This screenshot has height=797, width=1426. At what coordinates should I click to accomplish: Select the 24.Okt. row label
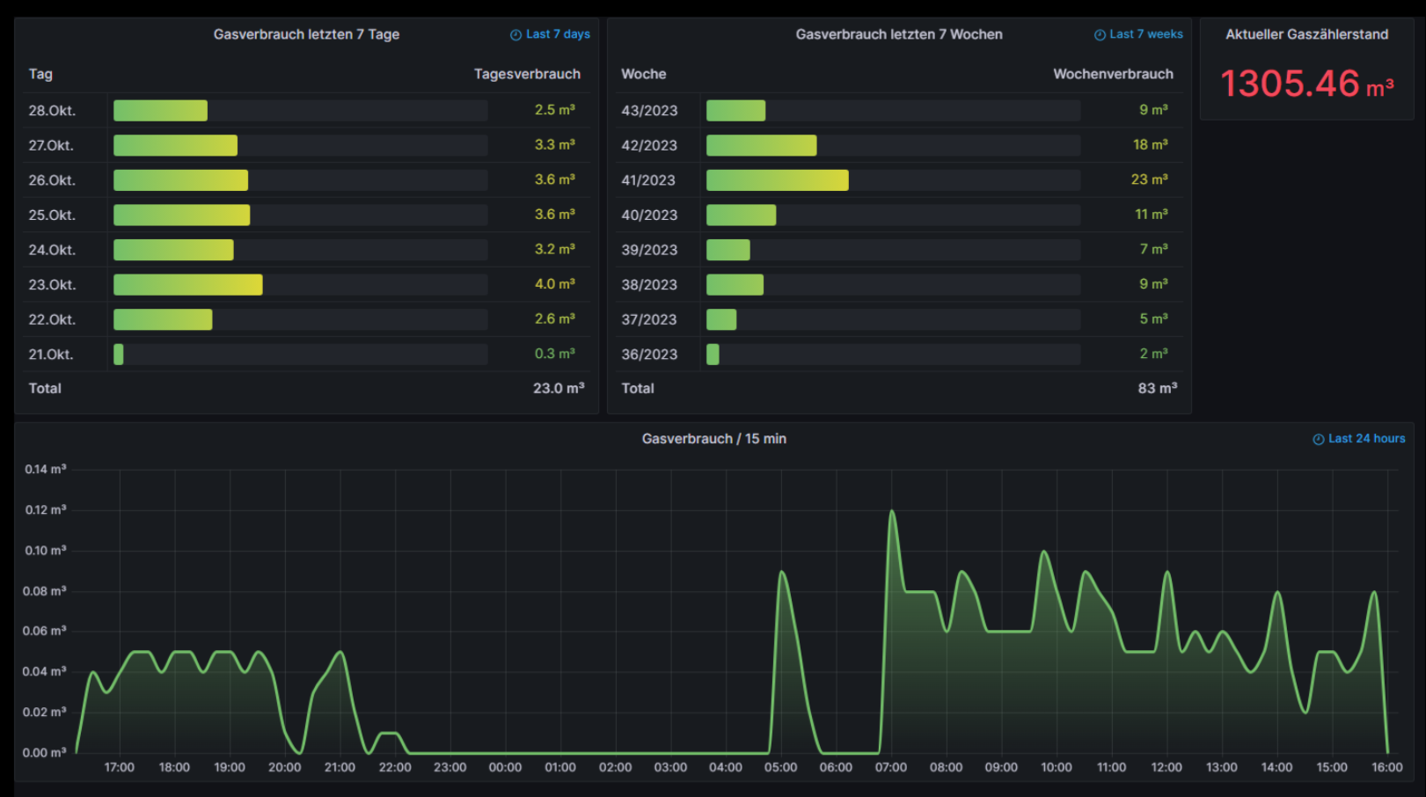coord(52,250)
